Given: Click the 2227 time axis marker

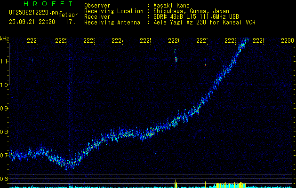Looking at the screenshot, I should [x=202, y=41].
